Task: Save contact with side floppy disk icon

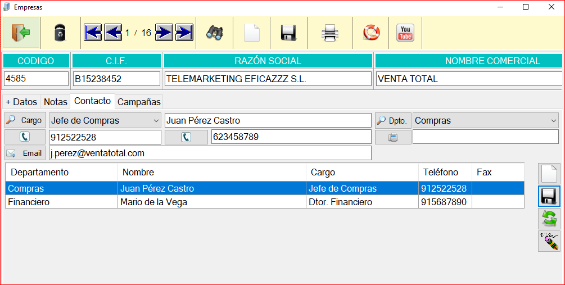Action: [x=549, y=196]
